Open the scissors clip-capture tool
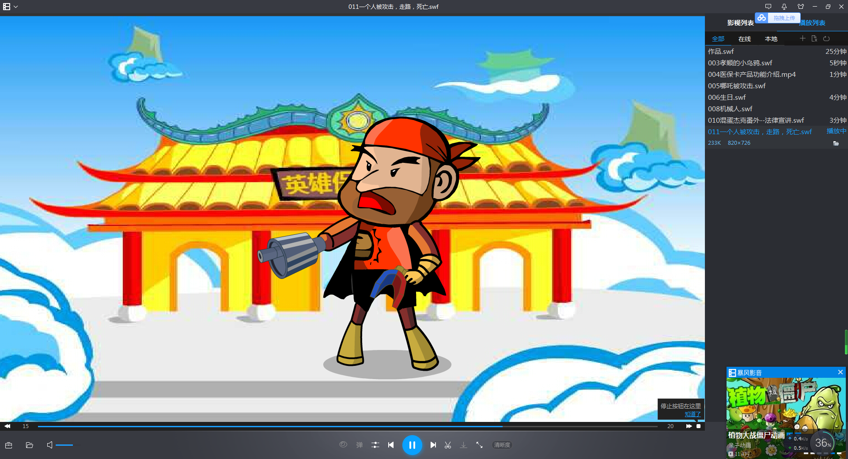The height and width of the screenshot is (459, 848). click(448, 445)
